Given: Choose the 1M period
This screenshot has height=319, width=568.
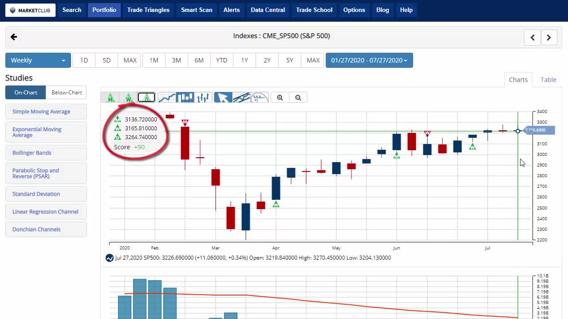Looking at the screenshot, I should tap(154, 60).
